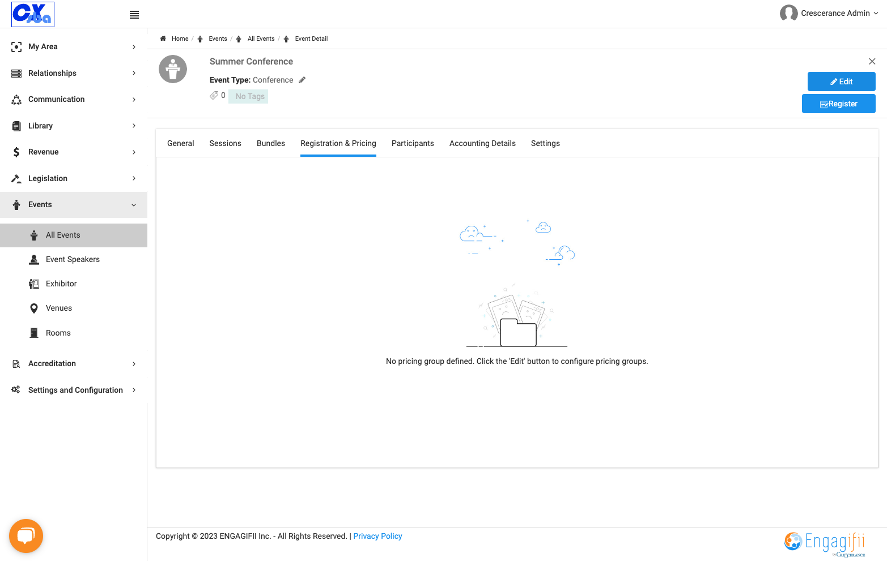Viewport: 887px width, 562px height.
Task: Click the CXba logo at top left
Action: [33, 14]
